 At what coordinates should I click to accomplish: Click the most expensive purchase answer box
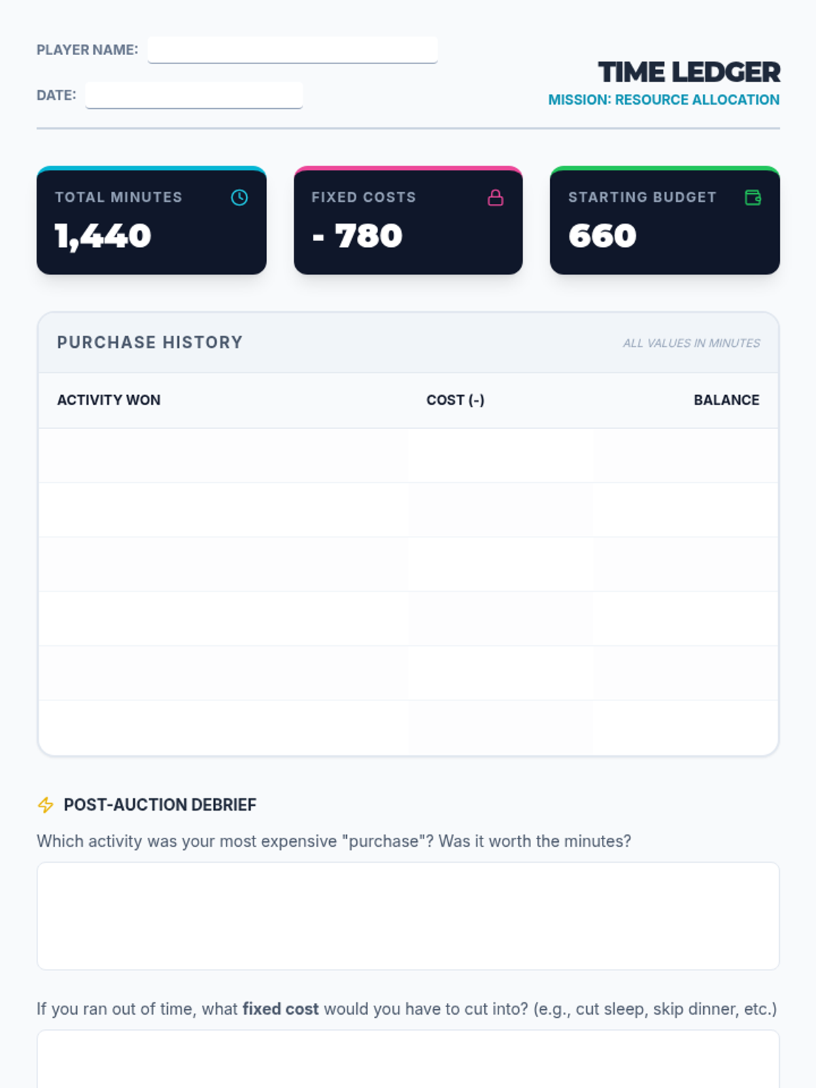point(408,916)
